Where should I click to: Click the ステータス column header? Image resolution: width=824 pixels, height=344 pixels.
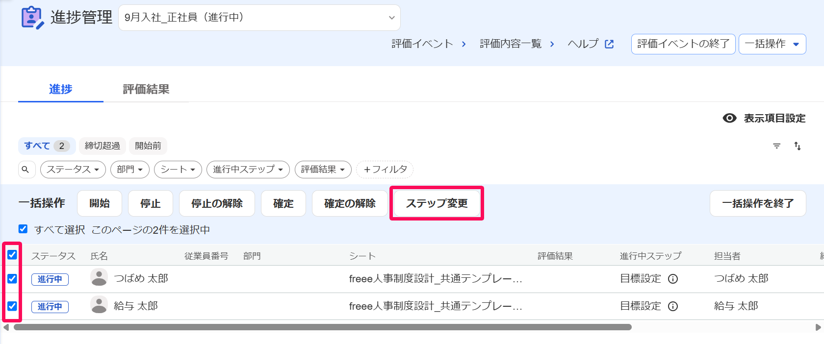click(x=53, y=256)
